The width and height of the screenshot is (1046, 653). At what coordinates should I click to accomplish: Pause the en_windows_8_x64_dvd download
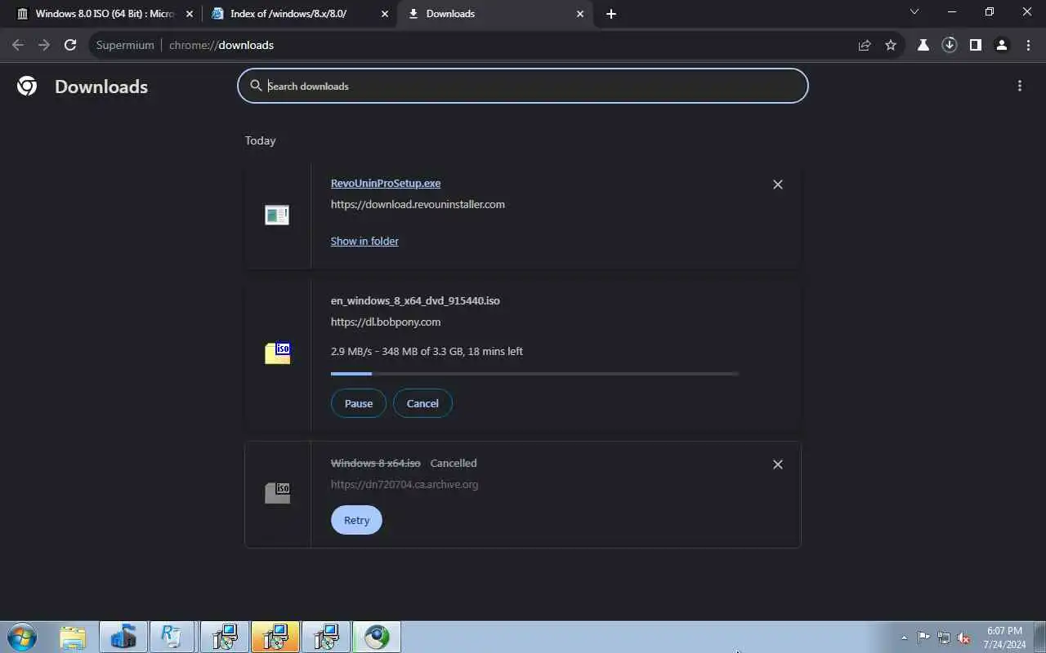(358, 403)
